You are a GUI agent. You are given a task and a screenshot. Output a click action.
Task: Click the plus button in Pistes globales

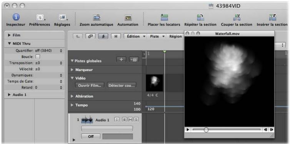coord(121,60)
